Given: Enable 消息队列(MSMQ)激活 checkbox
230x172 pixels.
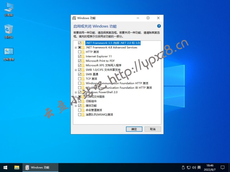Looking at the screenshot, I should [x=80, y=114].
